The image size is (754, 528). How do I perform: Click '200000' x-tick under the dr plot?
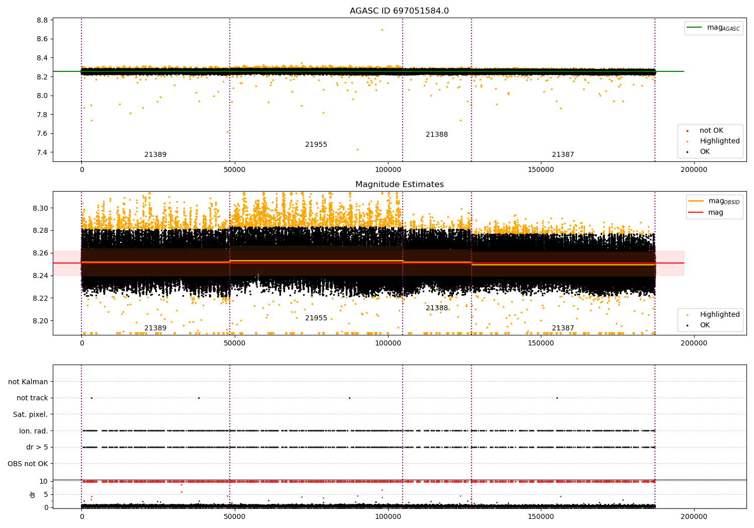click(694, 516)
